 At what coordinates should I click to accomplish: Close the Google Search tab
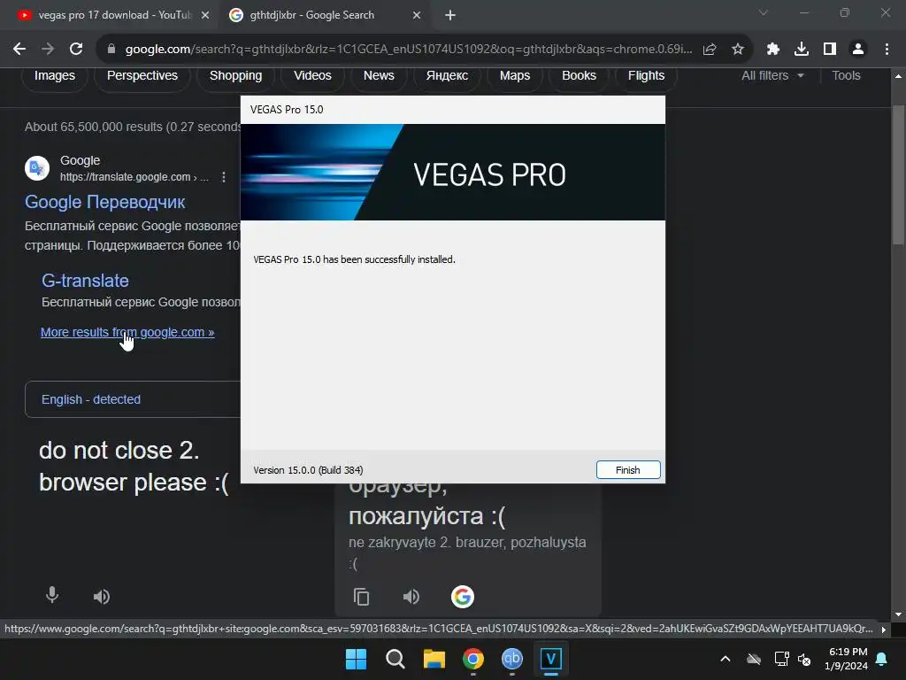click(x=417, y=15)
